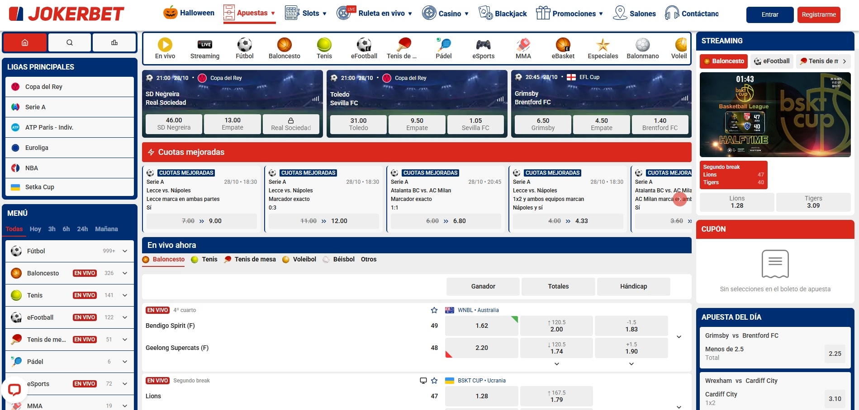
Task: Favorite the Bendigo Spirit match star
Action: (x=434, y=310)
